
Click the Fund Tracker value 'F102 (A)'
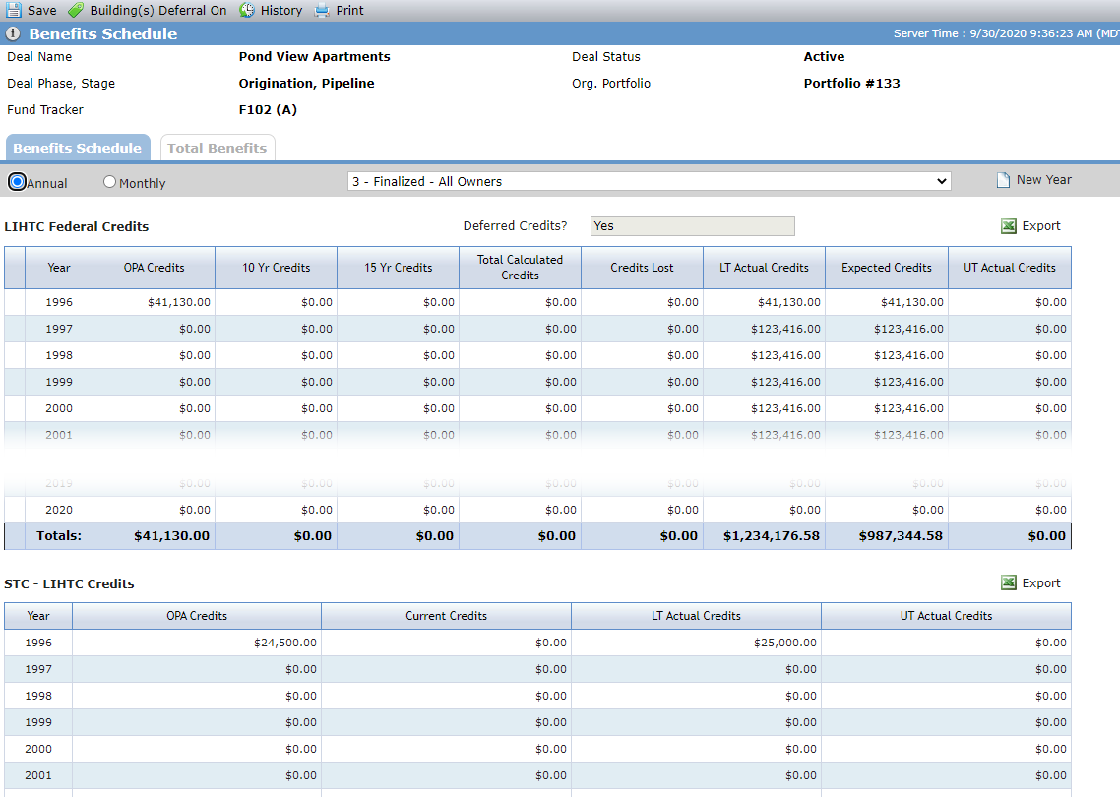[267, 109]
